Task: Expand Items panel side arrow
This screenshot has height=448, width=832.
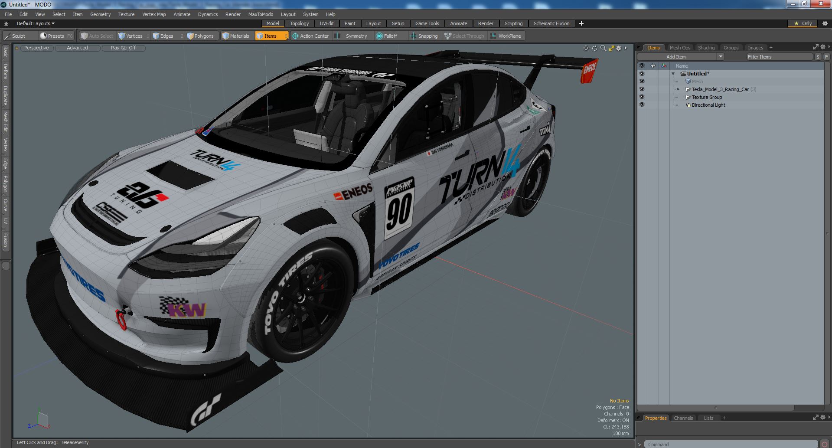Action: [829, 47]
